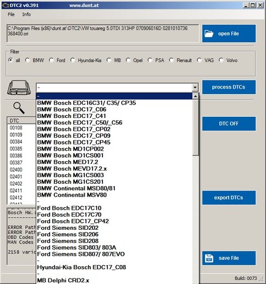This screenshot has height=284, width=266.
Task: Select the Renault filter radio button
Action: coord(171,60)
